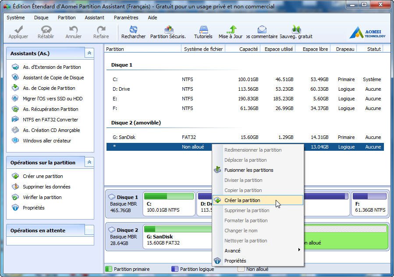Viewport: 394px width, 277px height.
Task: Open the Paramètres menu
Action: [126, 18]
